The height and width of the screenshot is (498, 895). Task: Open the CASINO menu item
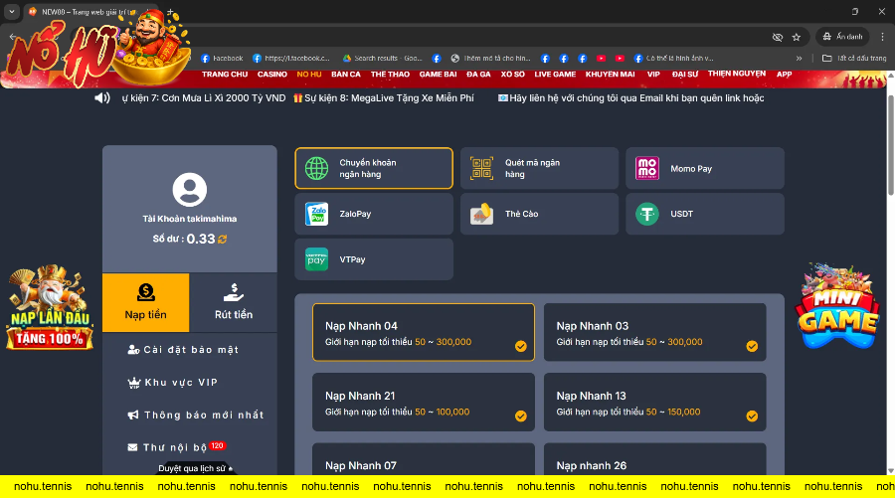tap(271, 75)
